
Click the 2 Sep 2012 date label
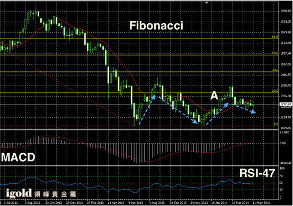pos(32,203)
